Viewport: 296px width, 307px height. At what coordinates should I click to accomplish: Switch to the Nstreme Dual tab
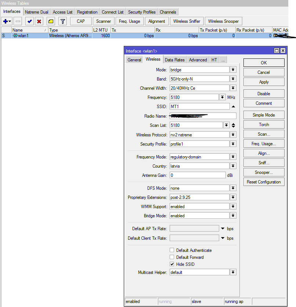[x=37, y=12]
